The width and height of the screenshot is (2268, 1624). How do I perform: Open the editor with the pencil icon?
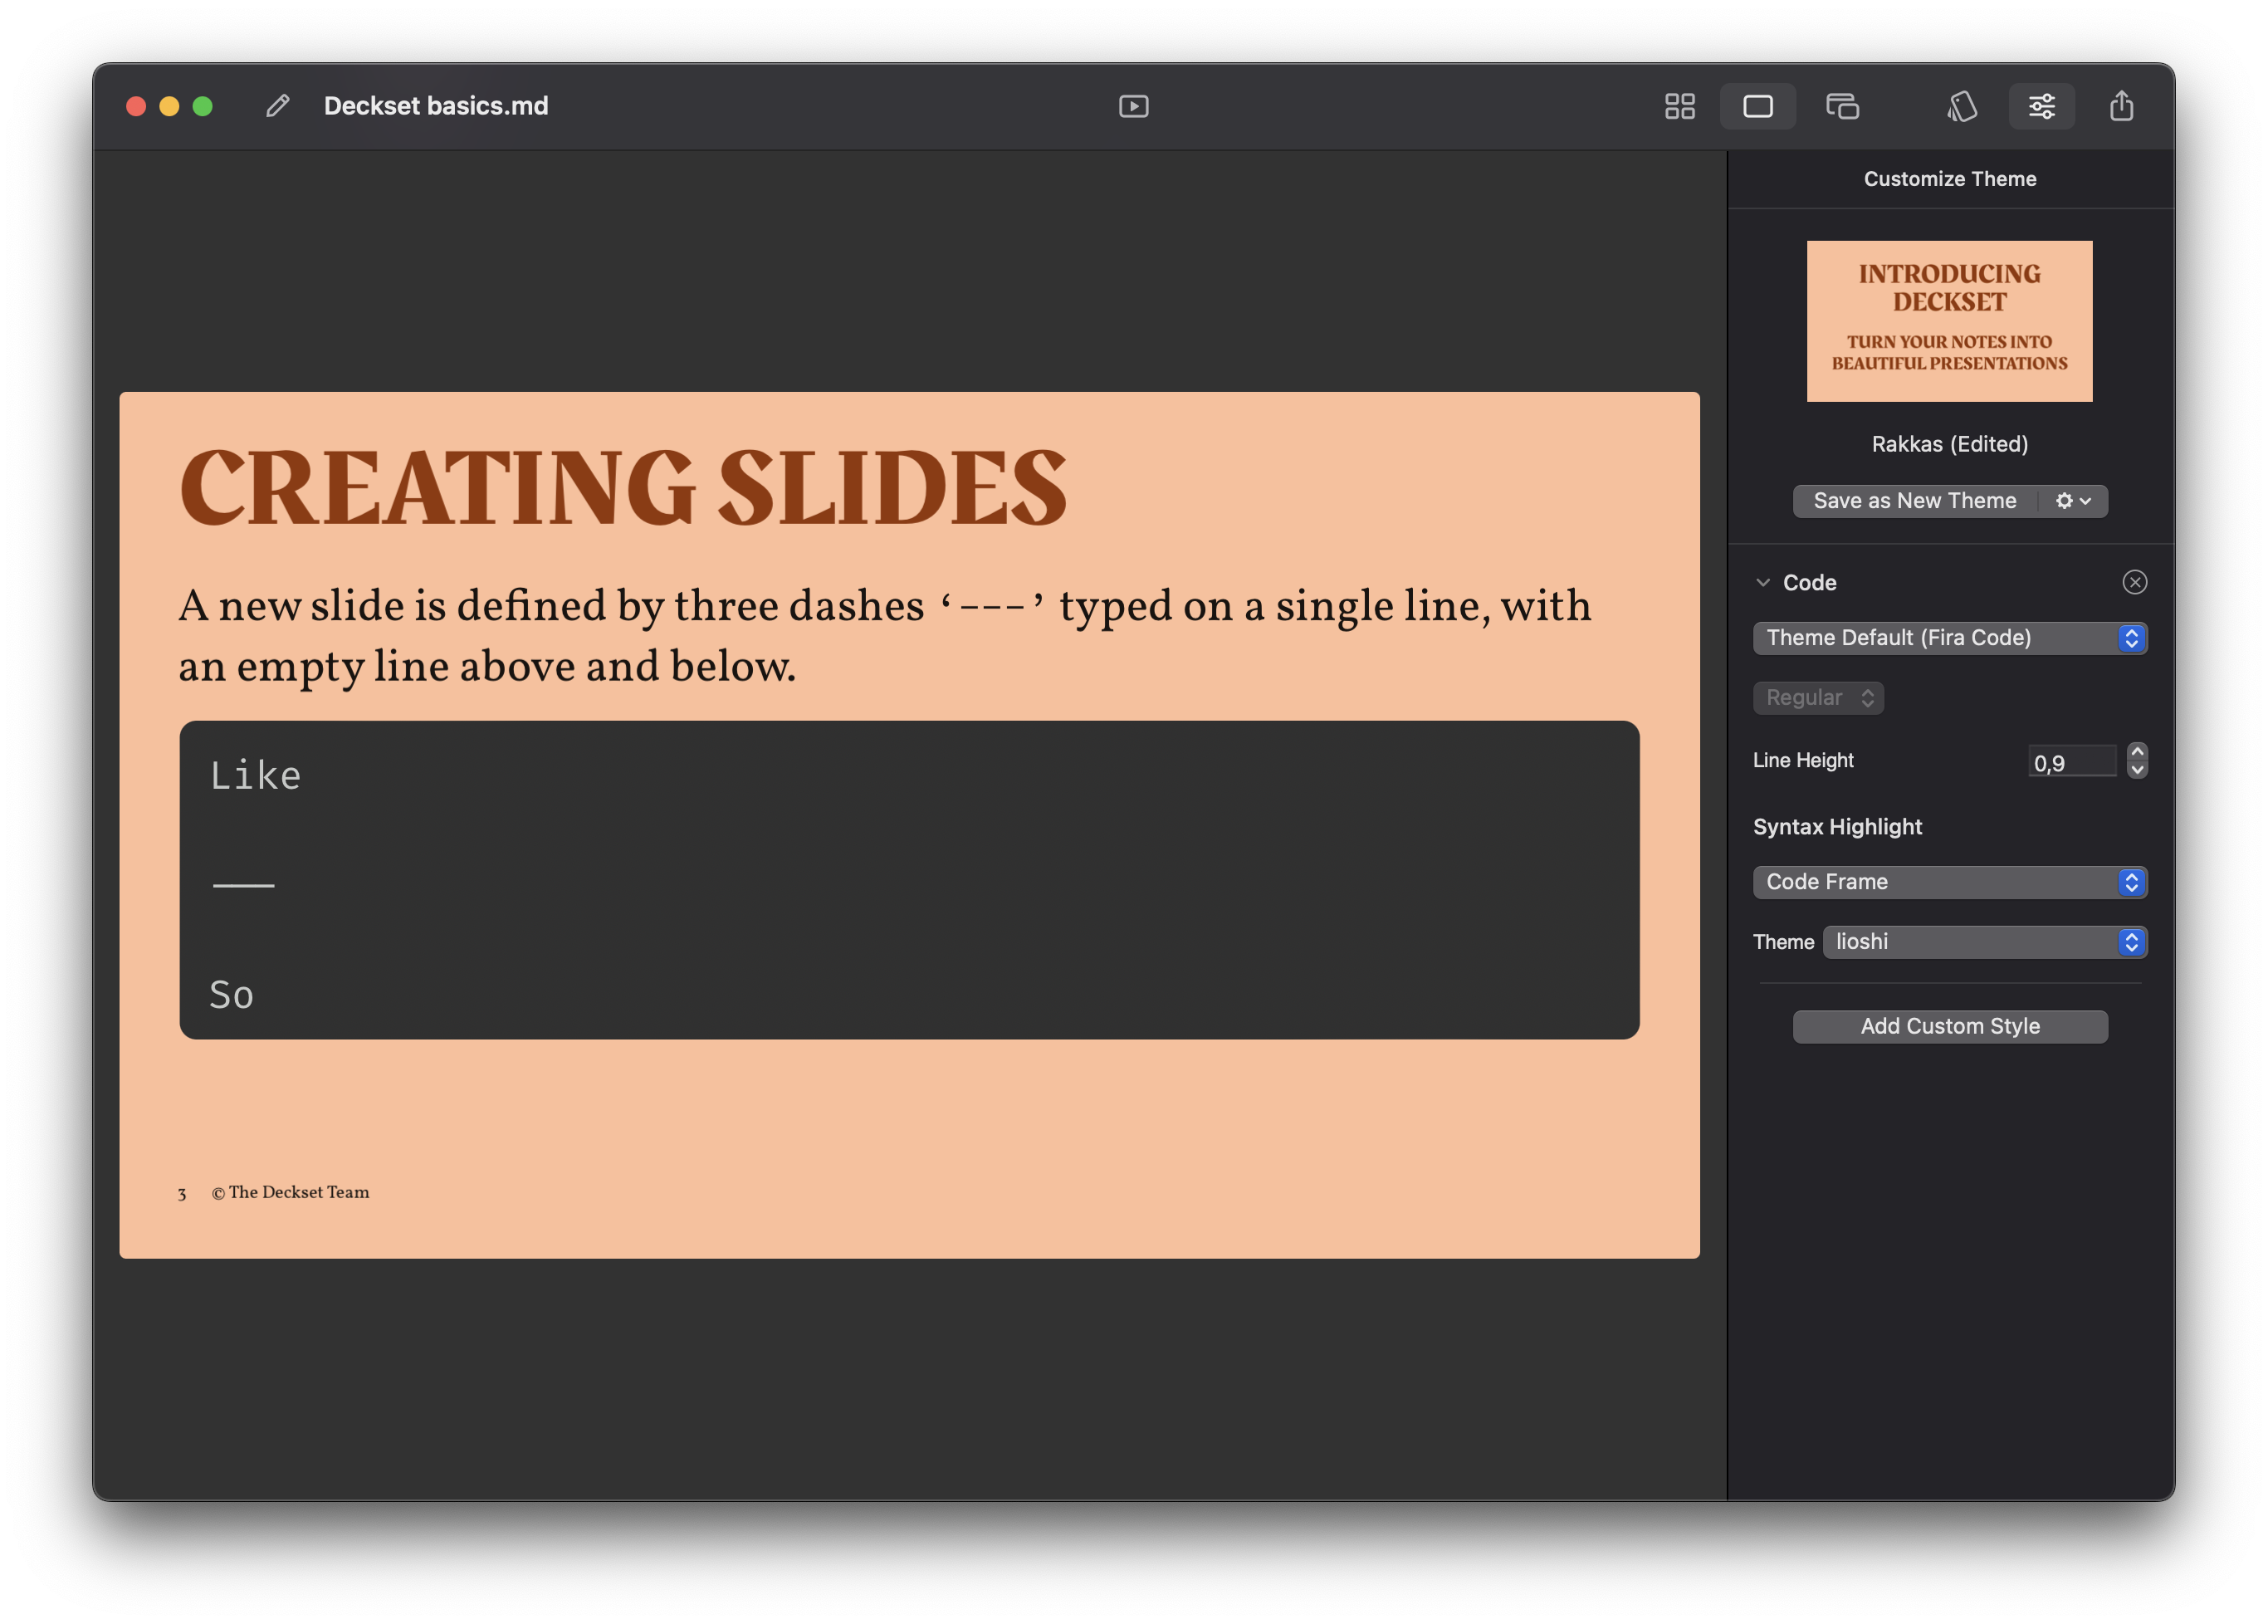click(277, 106)
